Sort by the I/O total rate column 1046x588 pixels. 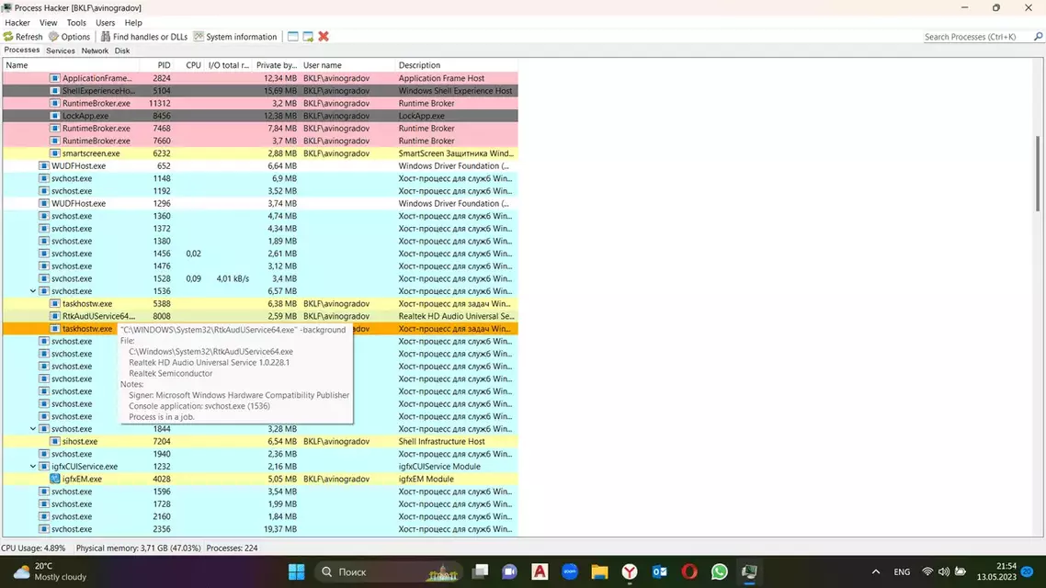[228, 65]
